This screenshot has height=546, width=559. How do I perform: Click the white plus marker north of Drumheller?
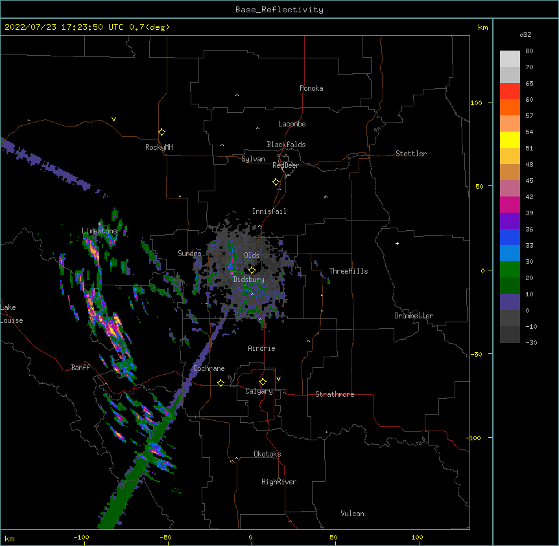point(397,243)
